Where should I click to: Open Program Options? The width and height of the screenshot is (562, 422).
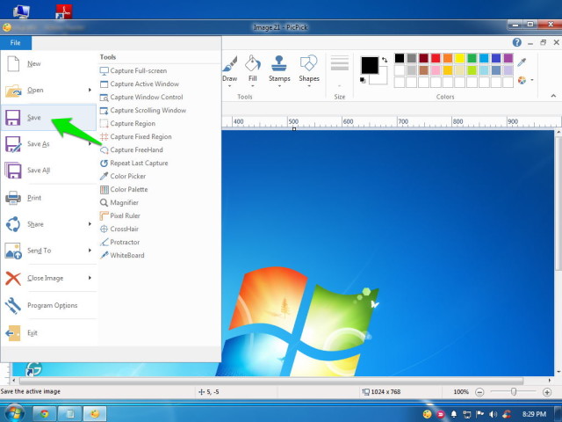(x=48, y=305)
